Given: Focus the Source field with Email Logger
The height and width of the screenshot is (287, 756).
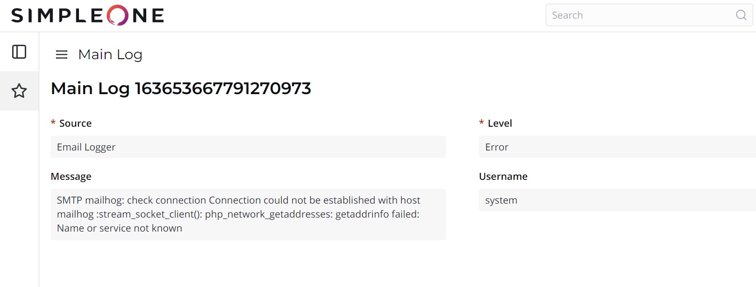Looking at the screenshot, I should [248, 147].
